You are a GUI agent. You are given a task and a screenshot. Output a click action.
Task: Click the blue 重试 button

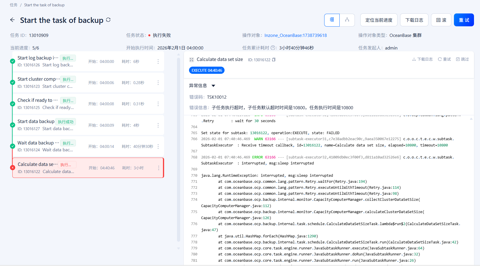[464, 20]
